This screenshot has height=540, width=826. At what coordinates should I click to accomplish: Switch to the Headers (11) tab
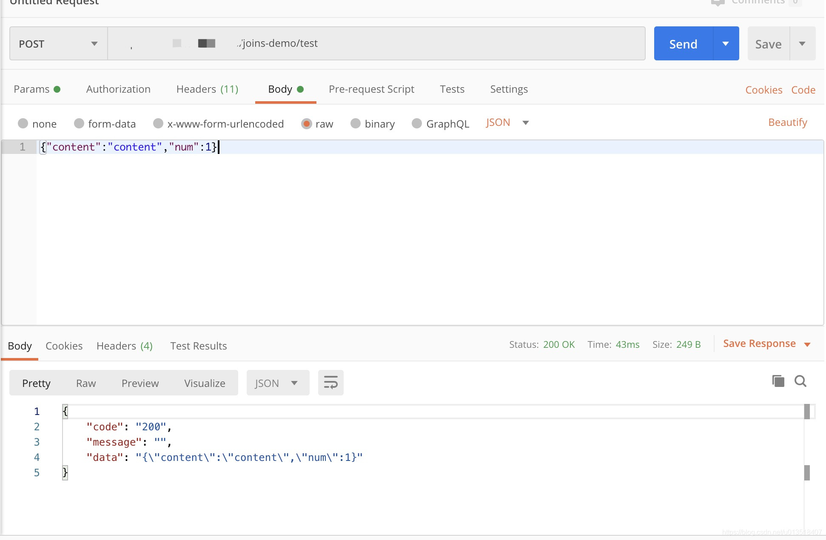(x=207, y=89)
